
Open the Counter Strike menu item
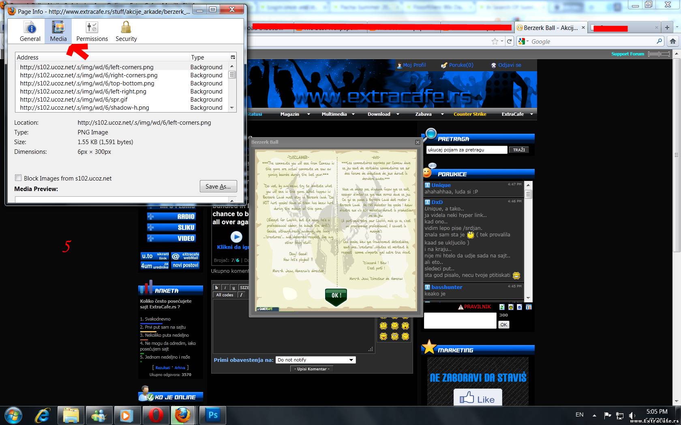click(x=470, y=114)
